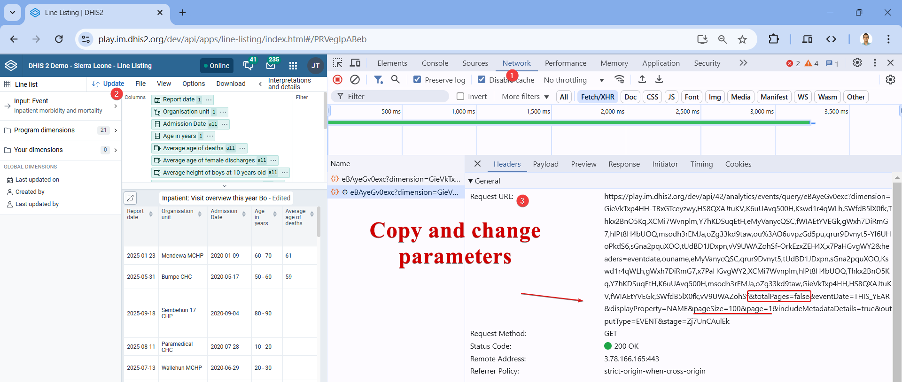Select the Fetch/XHR request type filter
Image resolution: width=902 pixels, height=382 pixels.
click(x=598, y=97)
